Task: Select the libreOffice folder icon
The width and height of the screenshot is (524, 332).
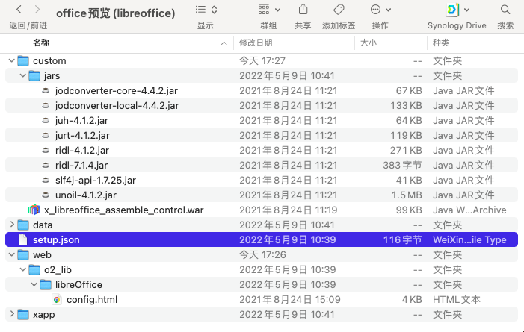Action: tap(46, 284)
